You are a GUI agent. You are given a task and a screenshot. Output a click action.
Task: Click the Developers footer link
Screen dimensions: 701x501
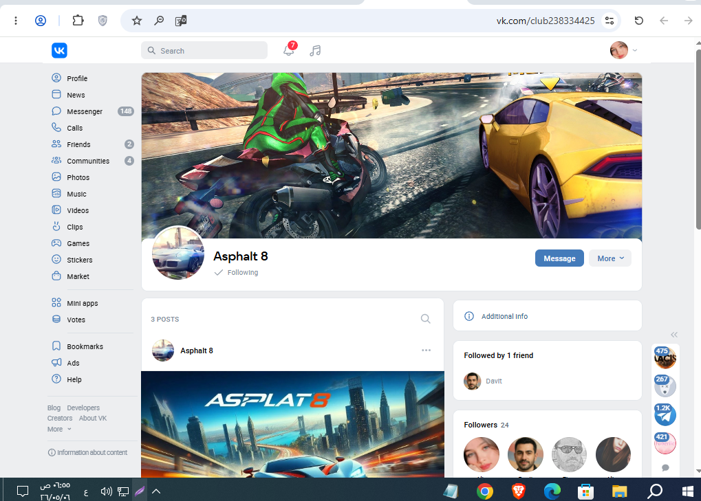[x=83, y=408]
